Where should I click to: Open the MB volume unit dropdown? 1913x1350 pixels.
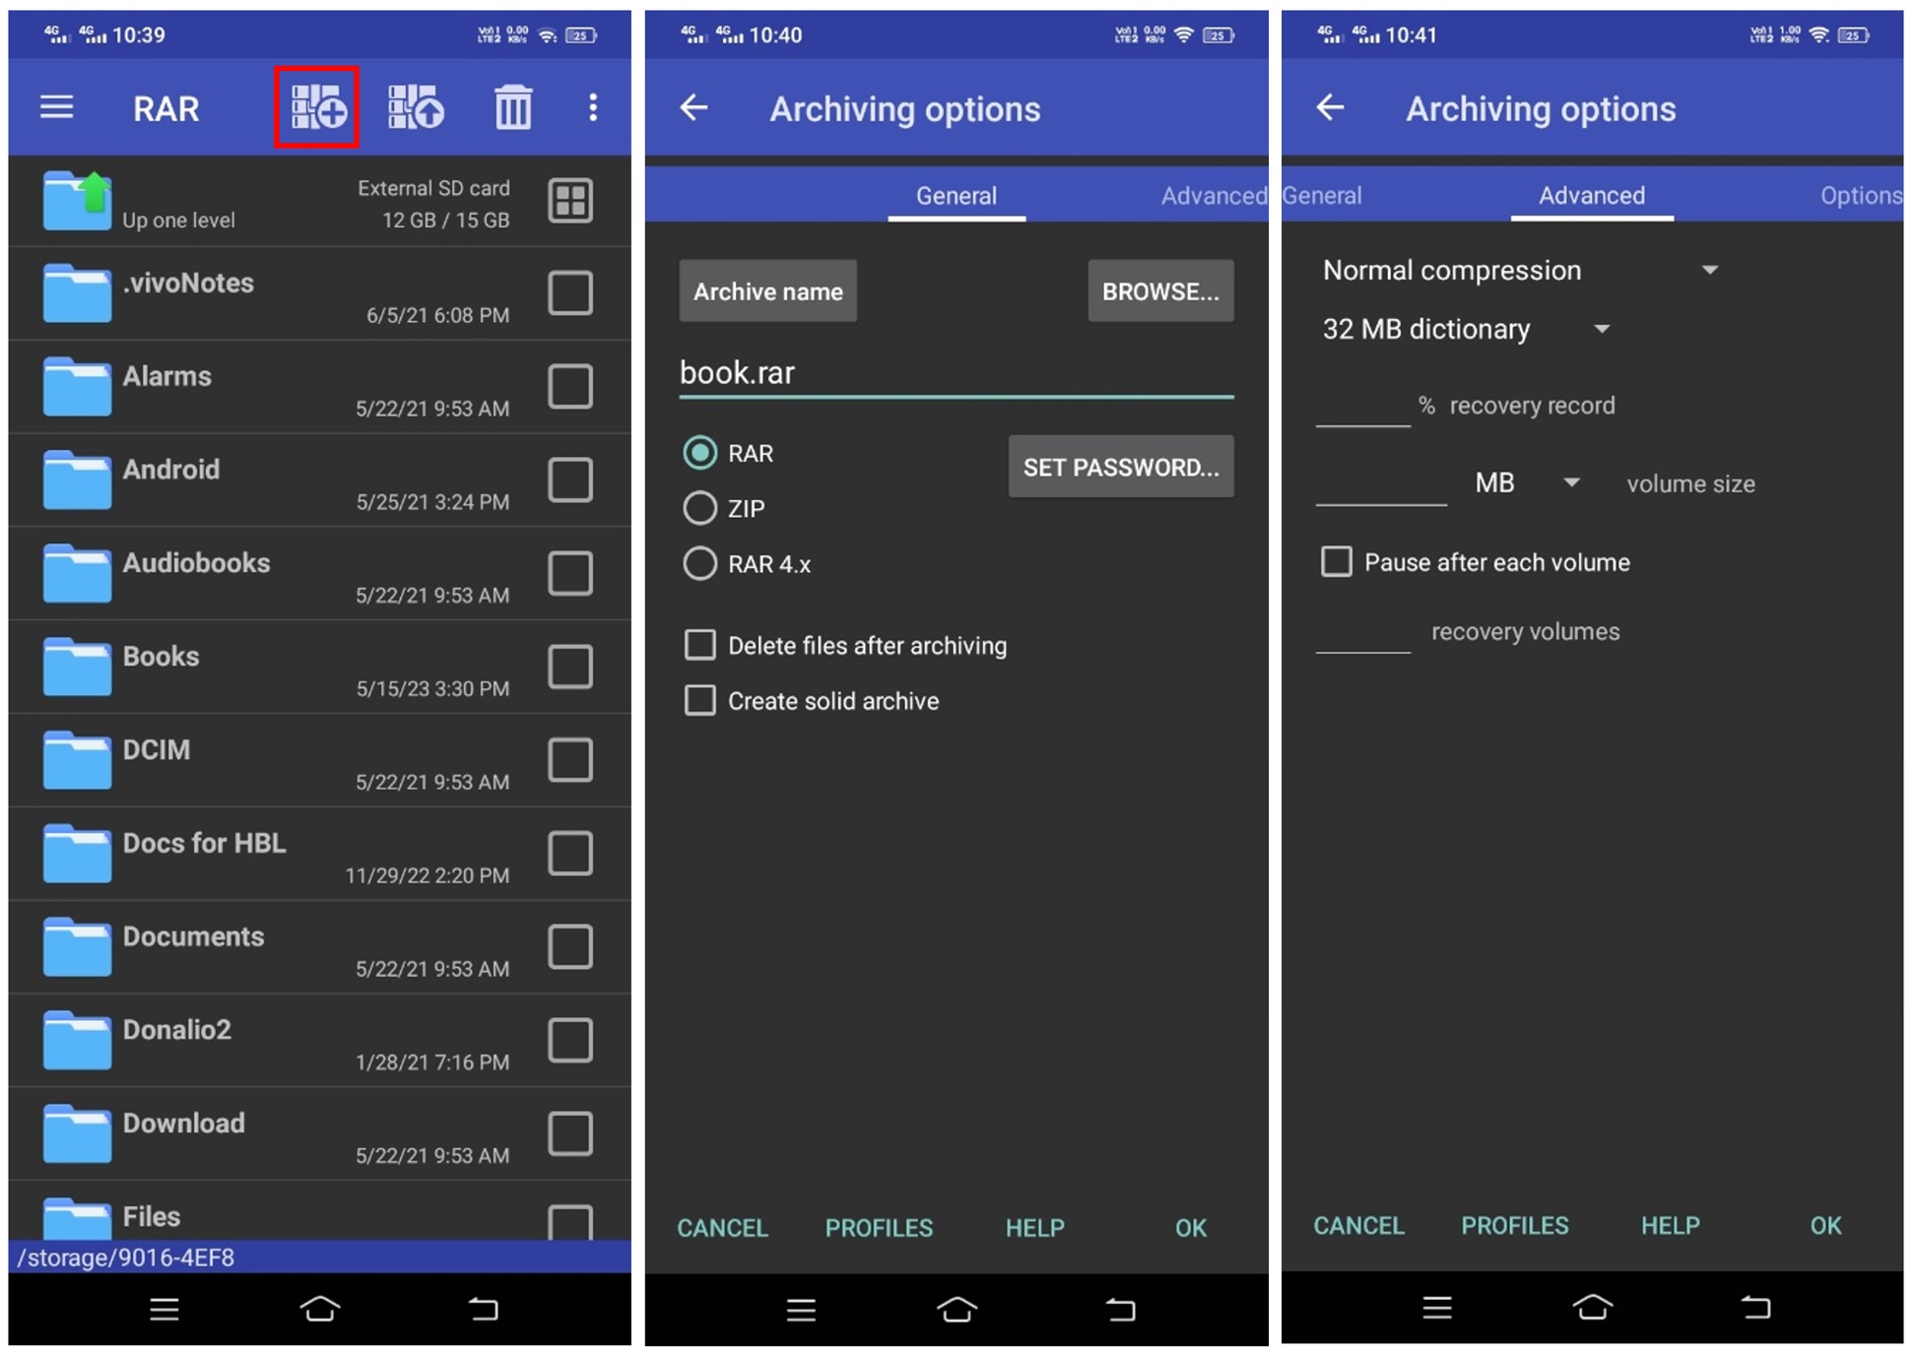click(x=1527, y=482)
